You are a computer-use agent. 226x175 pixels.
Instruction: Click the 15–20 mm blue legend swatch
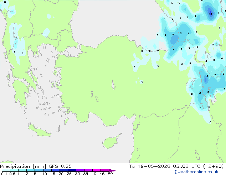click(x=56, y=170)
